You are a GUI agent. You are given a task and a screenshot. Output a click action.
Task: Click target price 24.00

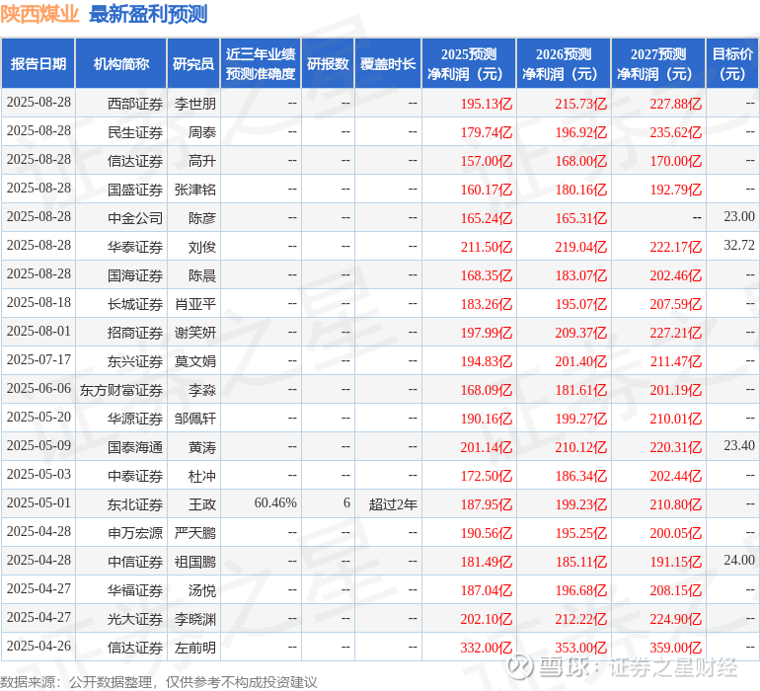(x=739, y=560)
